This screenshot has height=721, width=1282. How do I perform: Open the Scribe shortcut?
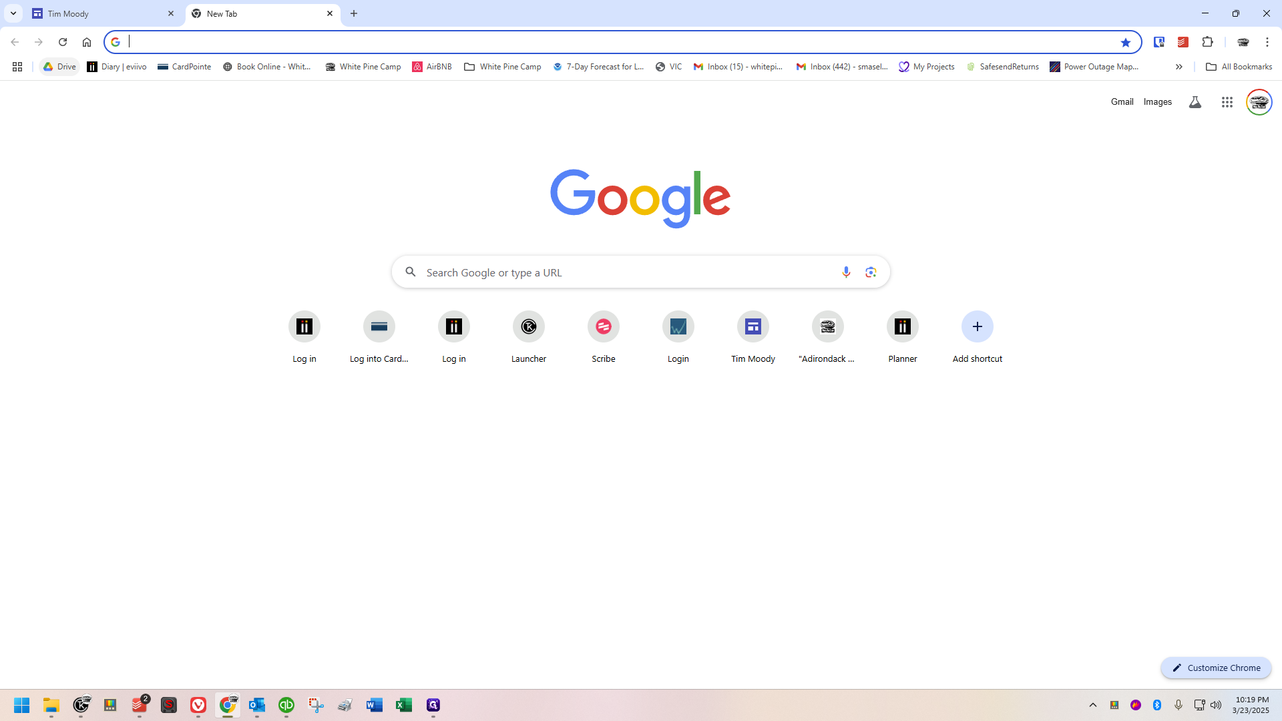pos(604,338)
